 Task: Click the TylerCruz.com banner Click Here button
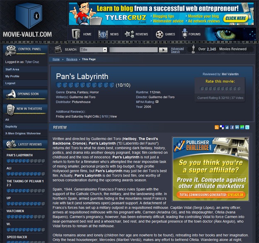[235, 18]
